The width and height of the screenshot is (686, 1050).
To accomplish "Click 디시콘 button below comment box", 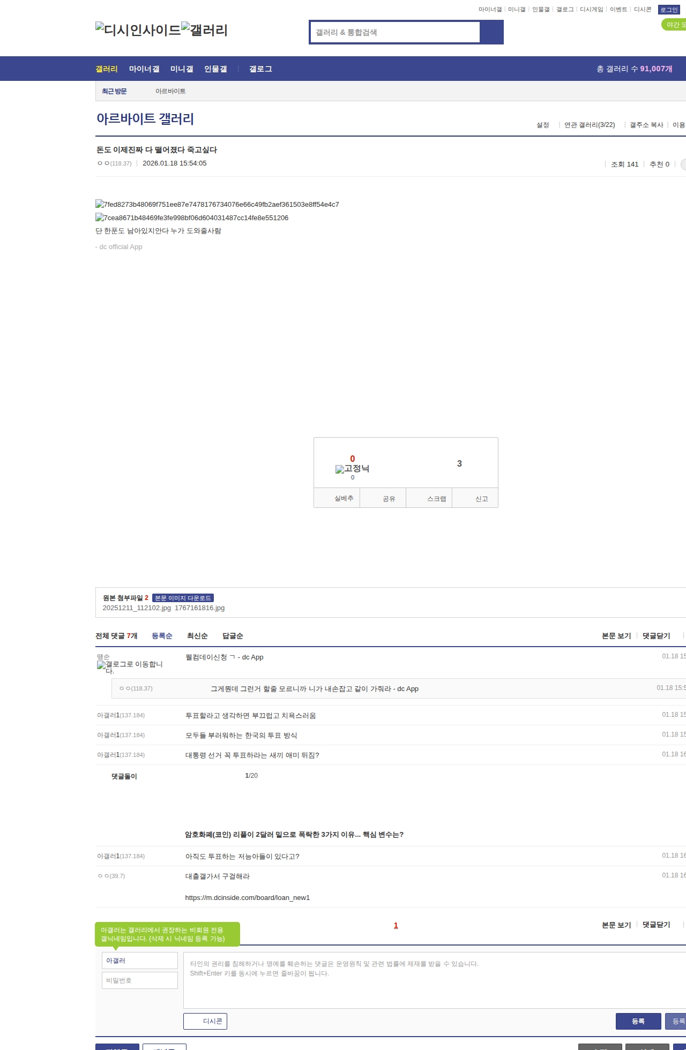I will tap(205, 1021).
